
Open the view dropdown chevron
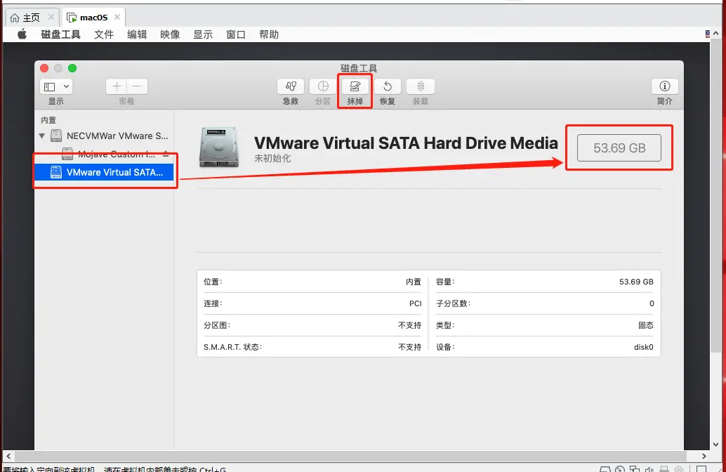(x=66, y=86)
